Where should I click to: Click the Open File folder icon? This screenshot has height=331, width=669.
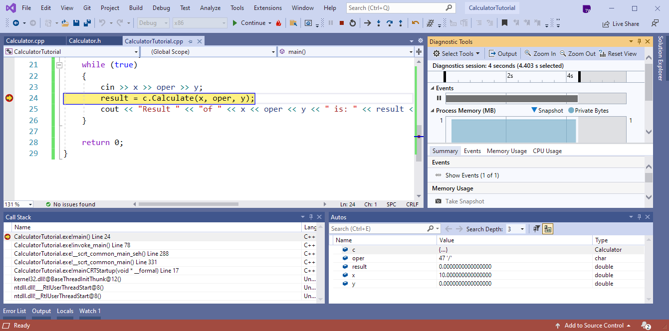65,23
